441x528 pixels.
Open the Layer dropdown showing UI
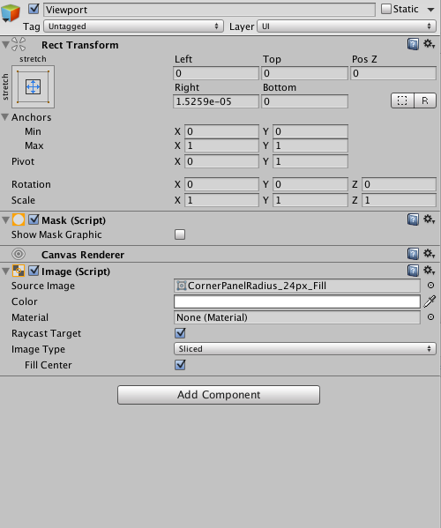(347, 26)
